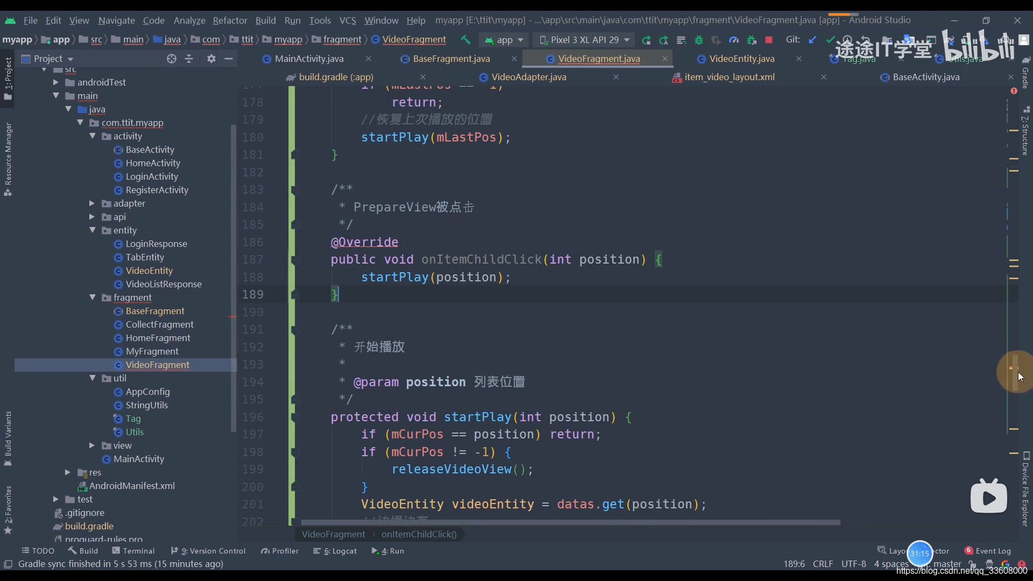Open Version Control tool window
This screenshot has height=581, width=1033.
click(x=208, y=551)
